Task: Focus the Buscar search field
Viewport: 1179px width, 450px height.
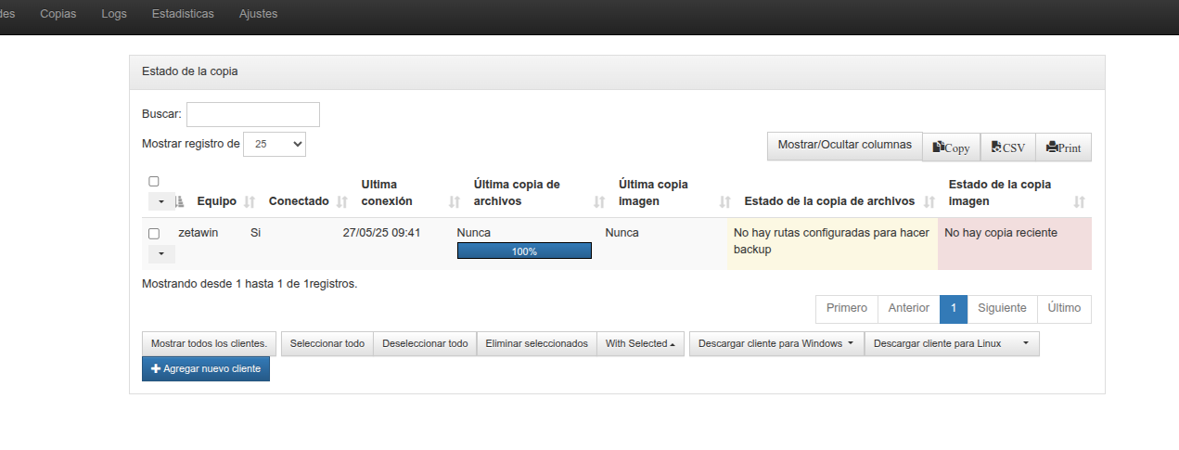Action: [x=253, y=114]
